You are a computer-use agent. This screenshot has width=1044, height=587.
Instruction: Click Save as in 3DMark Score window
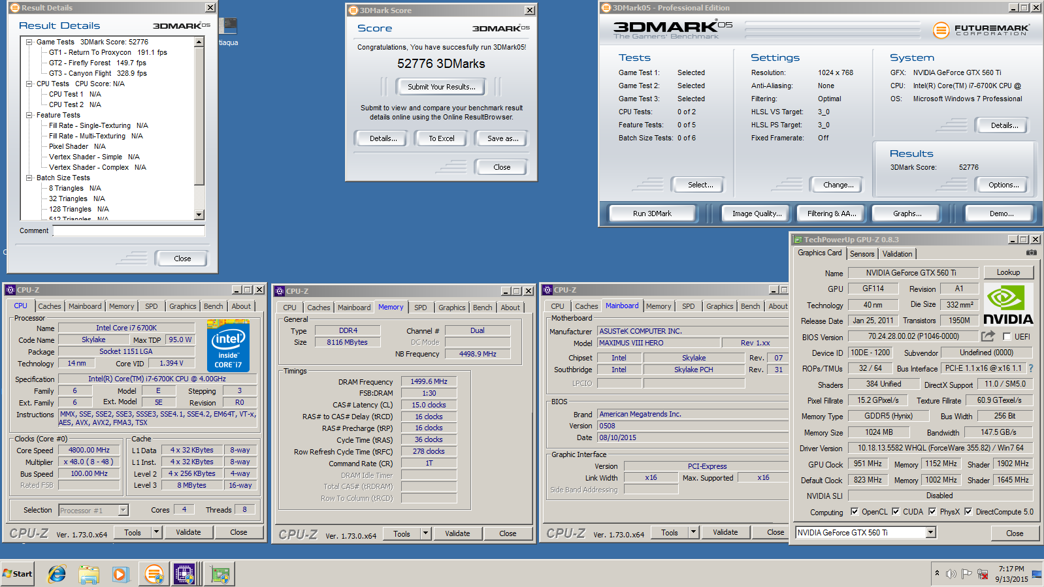pyautogui.click(x=502, y=138)
